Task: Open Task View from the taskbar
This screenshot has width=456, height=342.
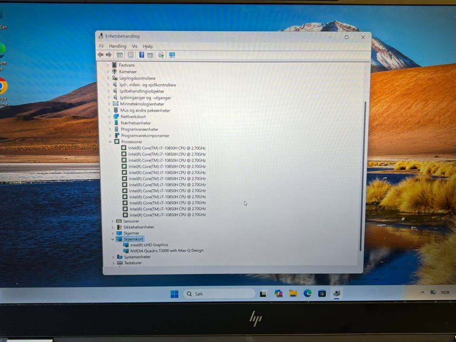Action: click(x=263, y=294)
